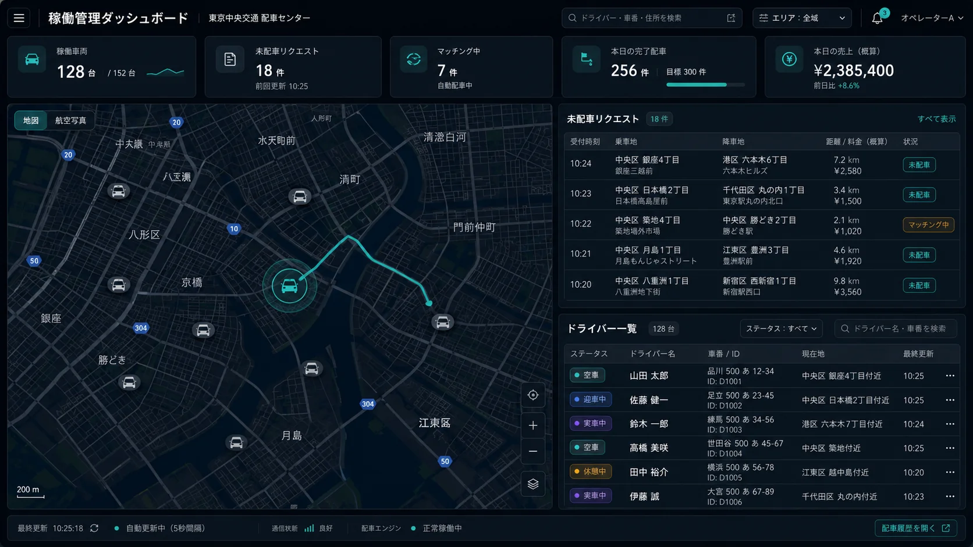The height and width of the screenshot is (547, 973).
Task: Open the more options for 鈴木 一郎
Action: coord(950,424)
